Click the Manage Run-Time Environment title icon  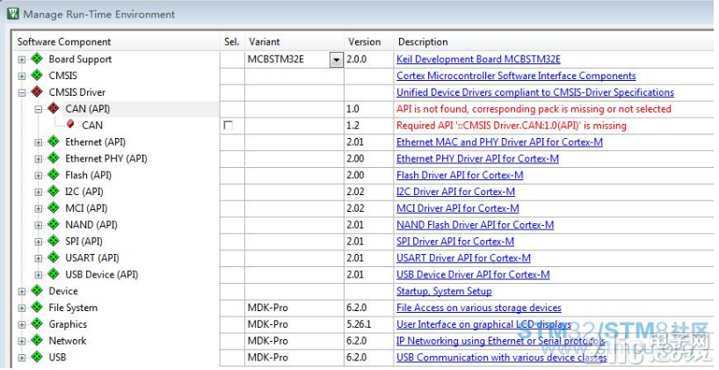(13, 13)
